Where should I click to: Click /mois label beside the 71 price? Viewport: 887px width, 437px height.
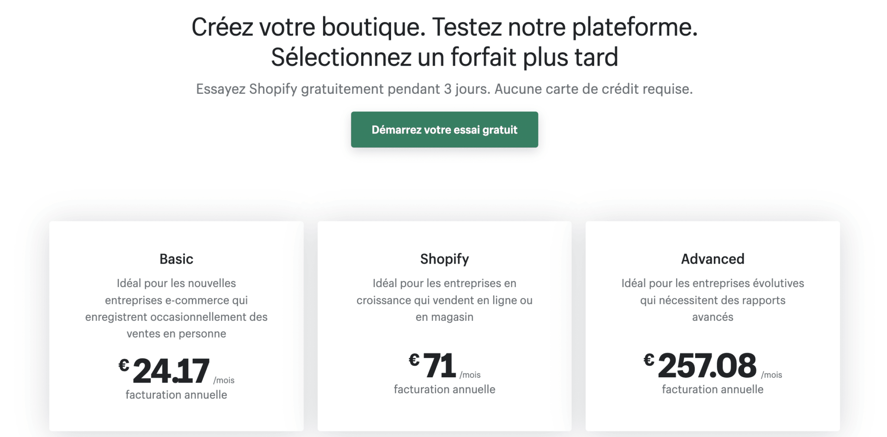(470, 375)
